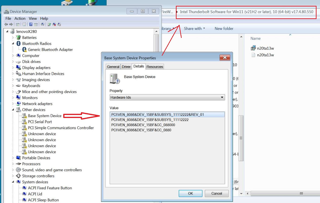Viewport: 320px width, 203px height.
Task: Collapse the lenovoX280 root node
Action: (7, 32)
